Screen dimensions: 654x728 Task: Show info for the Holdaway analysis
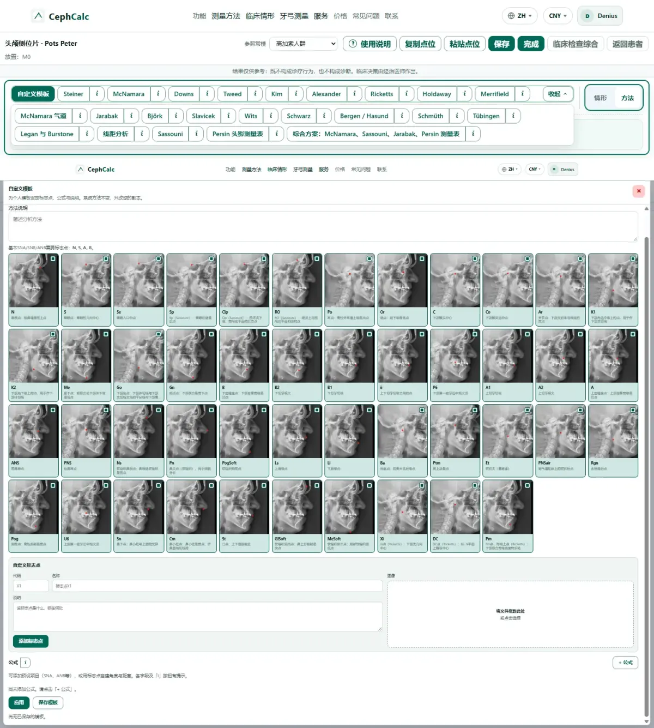click(x=464, y=94)
